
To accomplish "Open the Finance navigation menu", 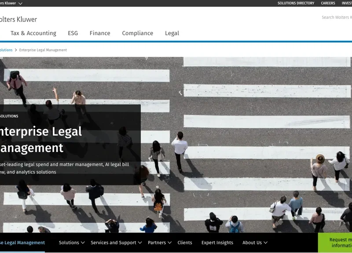I will 100,33.
